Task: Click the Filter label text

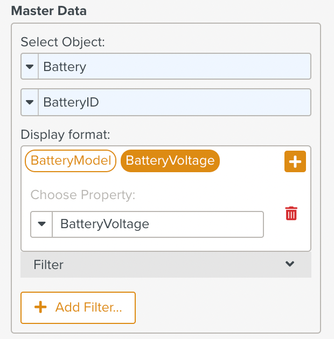Action: tap(48, 265)
